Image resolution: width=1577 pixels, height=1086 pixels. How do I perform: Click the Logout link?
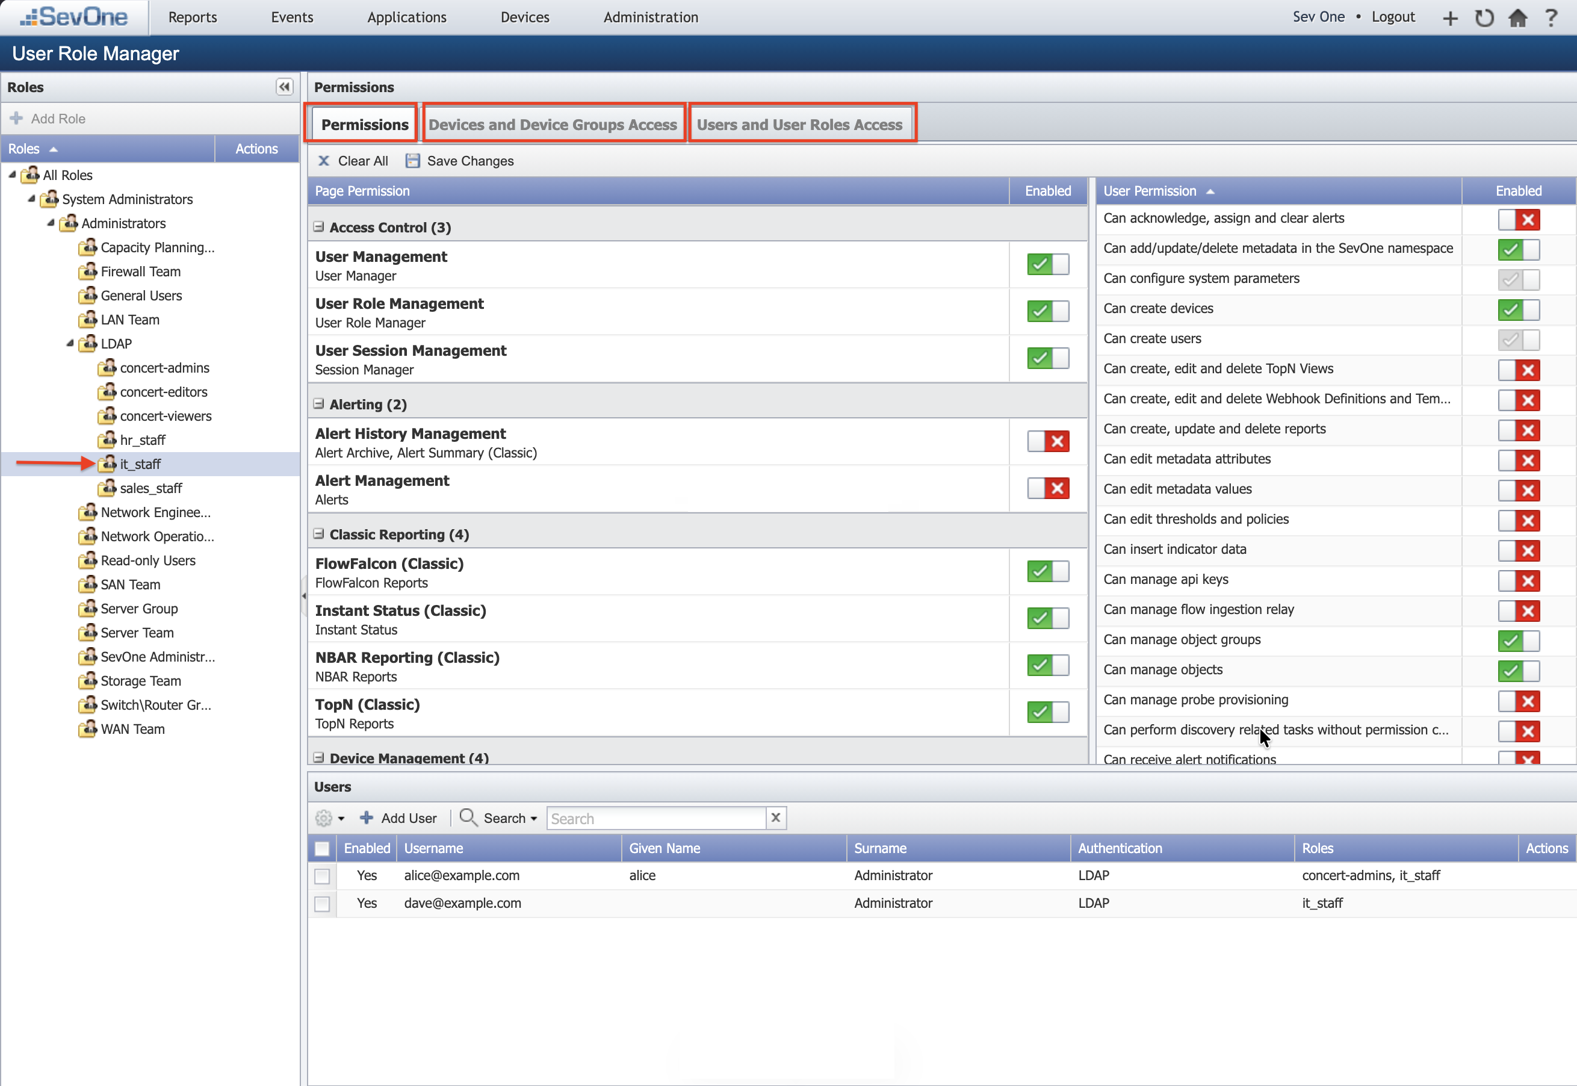1393,17
